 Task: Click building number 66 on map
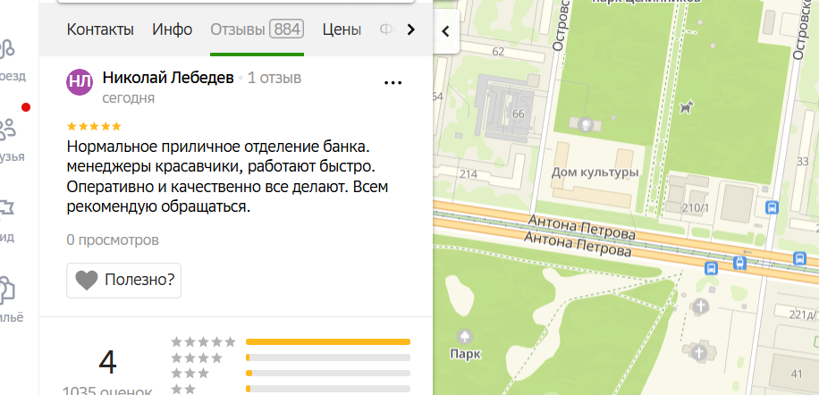pos(519,113)
